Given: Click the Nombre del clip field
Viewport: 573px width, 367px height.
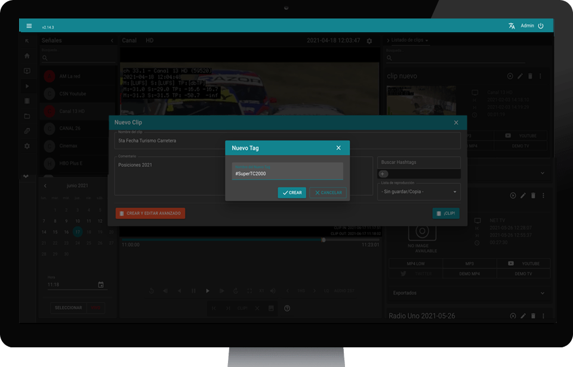Looking at the screenshot, I should [x=287, y=141].
